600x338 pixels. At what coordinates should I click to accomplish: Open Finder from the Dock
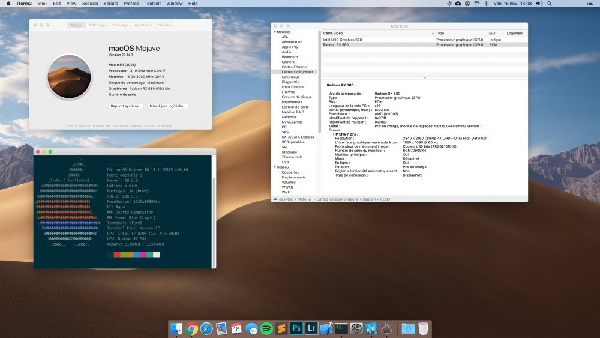[176, 328]
